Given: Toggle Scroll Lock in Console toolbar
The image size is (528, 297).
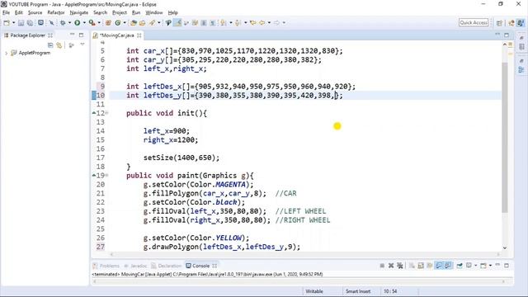Looking at the screenshot, I should click(421, 266).
